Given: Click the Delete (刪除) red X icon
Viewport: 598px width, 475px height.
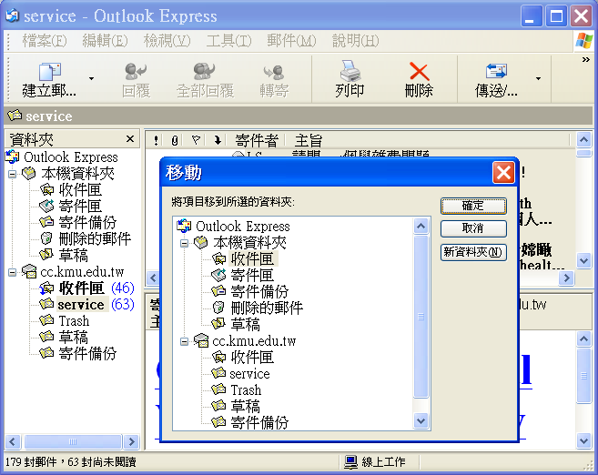Looking at the screenshot, I should (x=419, y=71).
